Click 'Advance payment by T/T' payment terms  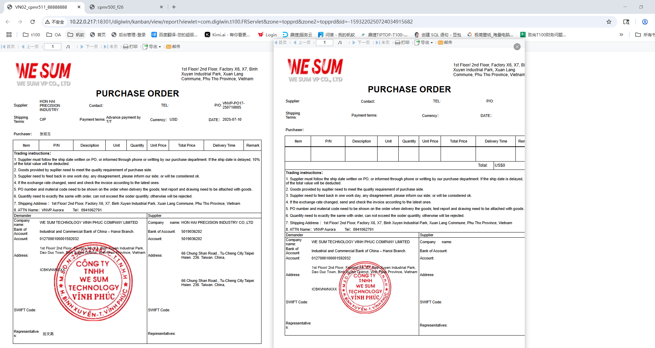click(123, 119)
